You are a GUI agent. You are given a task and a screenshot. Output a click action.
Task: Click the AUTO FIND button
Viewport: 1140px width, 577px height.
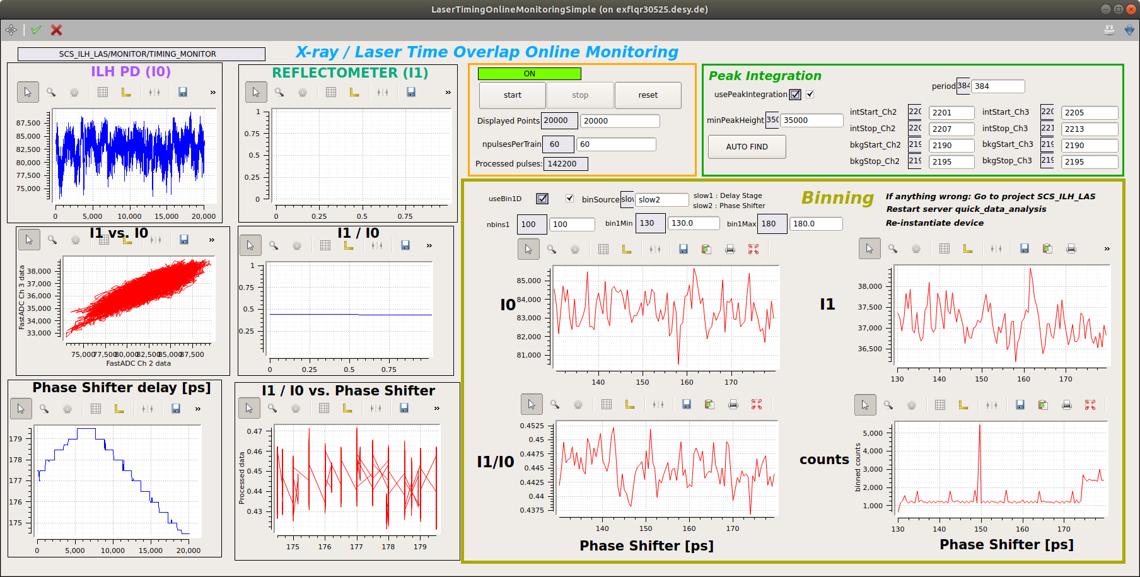click(747, 147)
